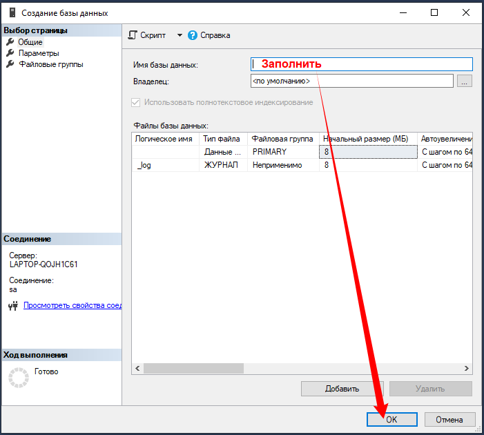
Task: Click Добавить to add a file
Action: pyautogui.click(x=342, y=389)
